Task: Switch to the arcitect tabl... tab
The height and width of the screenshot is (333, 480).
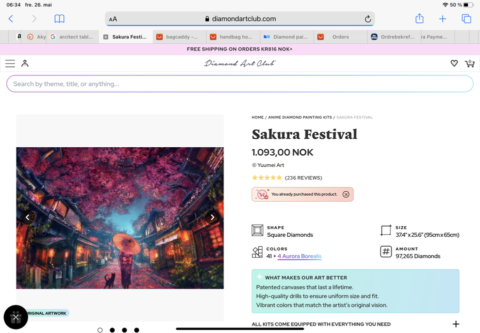Action: [72, 37]
